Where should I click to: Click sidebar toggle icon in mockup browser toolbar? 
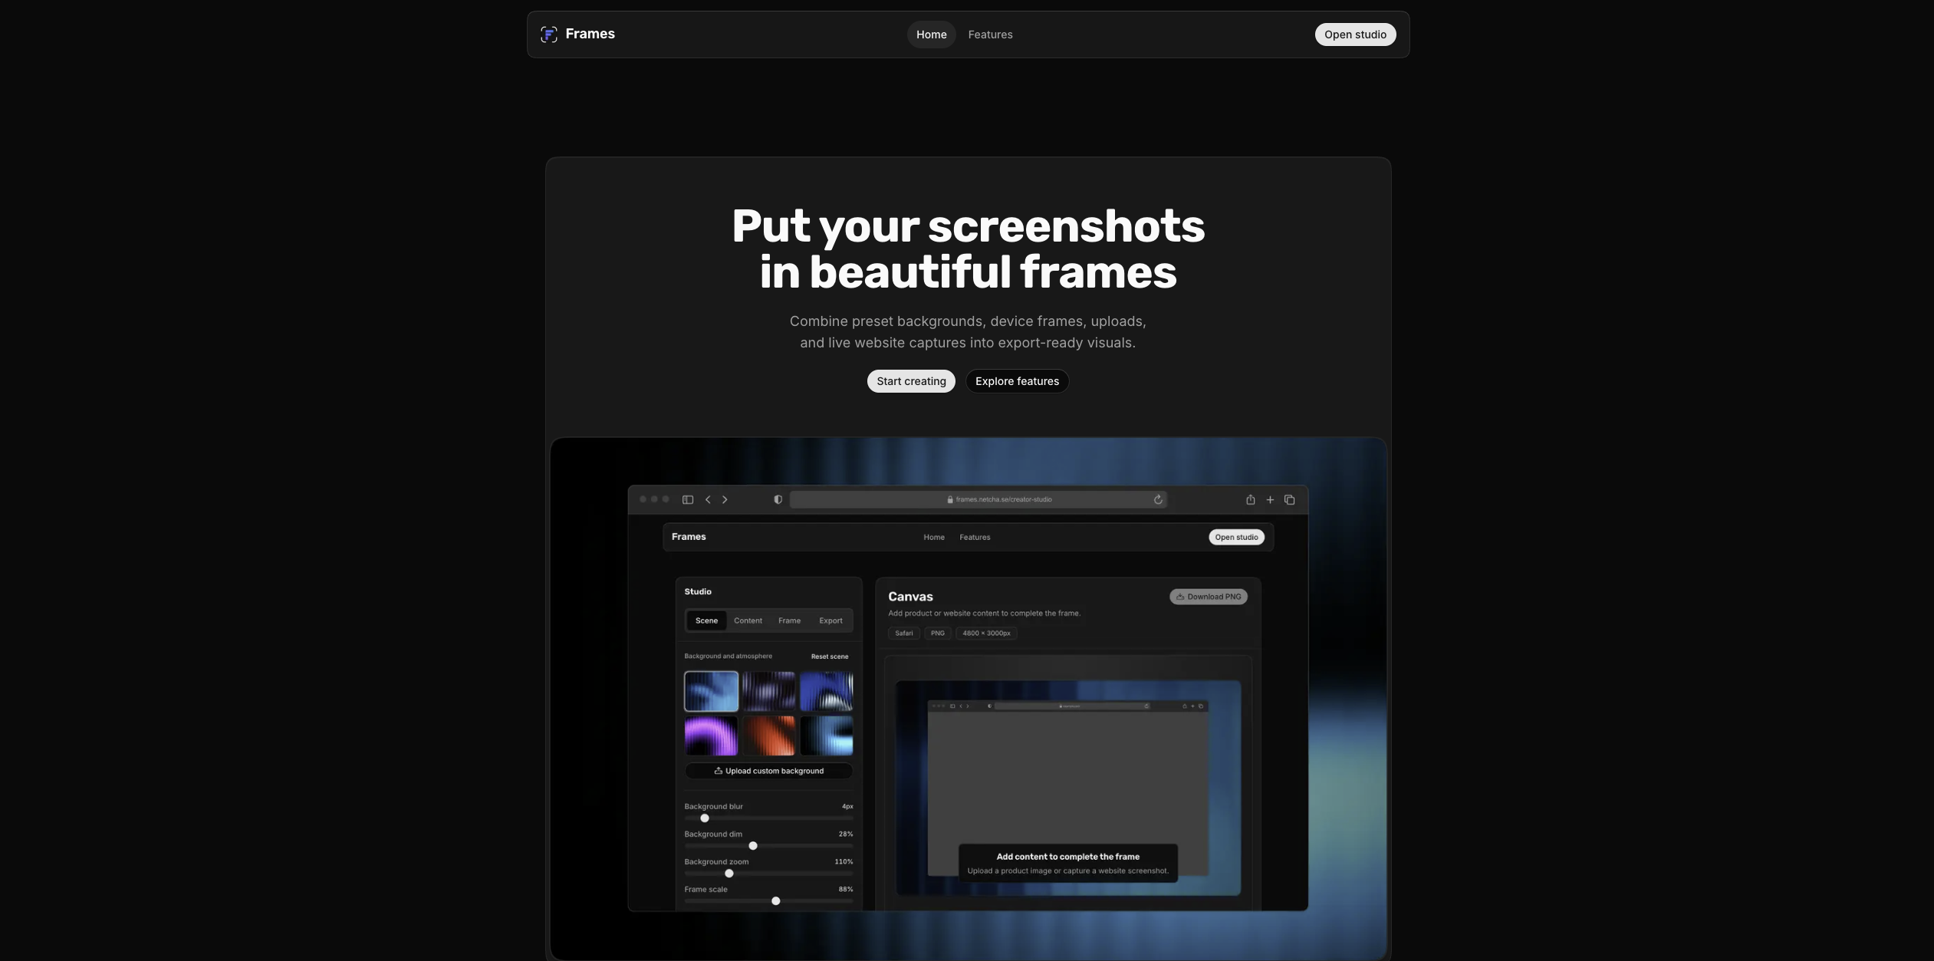[688, 500]
